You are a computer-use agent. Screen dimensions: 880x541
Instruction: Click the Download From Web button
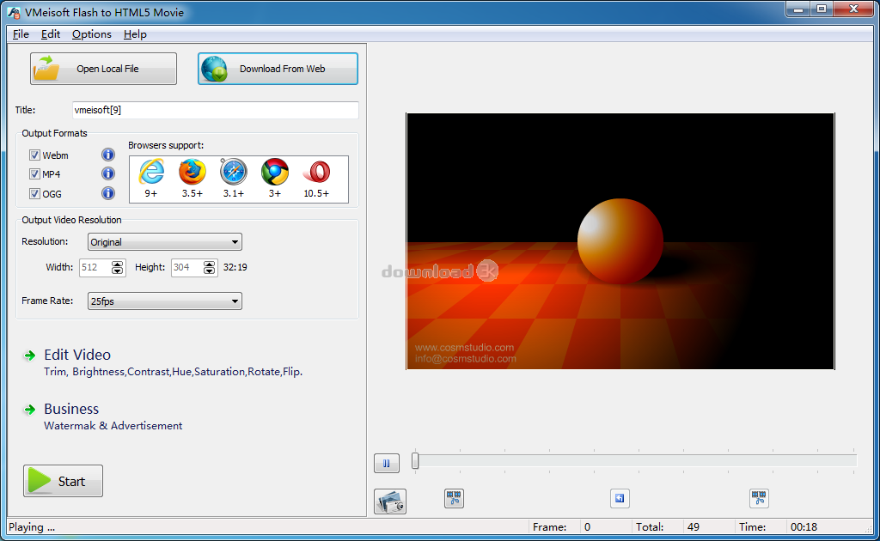pyautogui.click(x=278, y=69)
